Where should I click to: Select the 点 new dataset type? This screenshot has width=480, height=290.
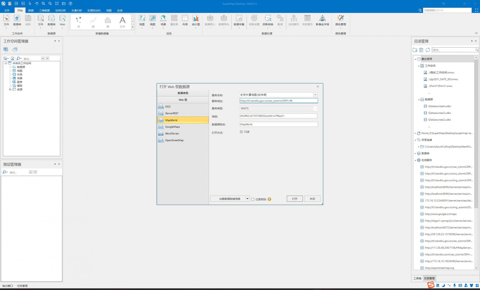click(79, 22)
